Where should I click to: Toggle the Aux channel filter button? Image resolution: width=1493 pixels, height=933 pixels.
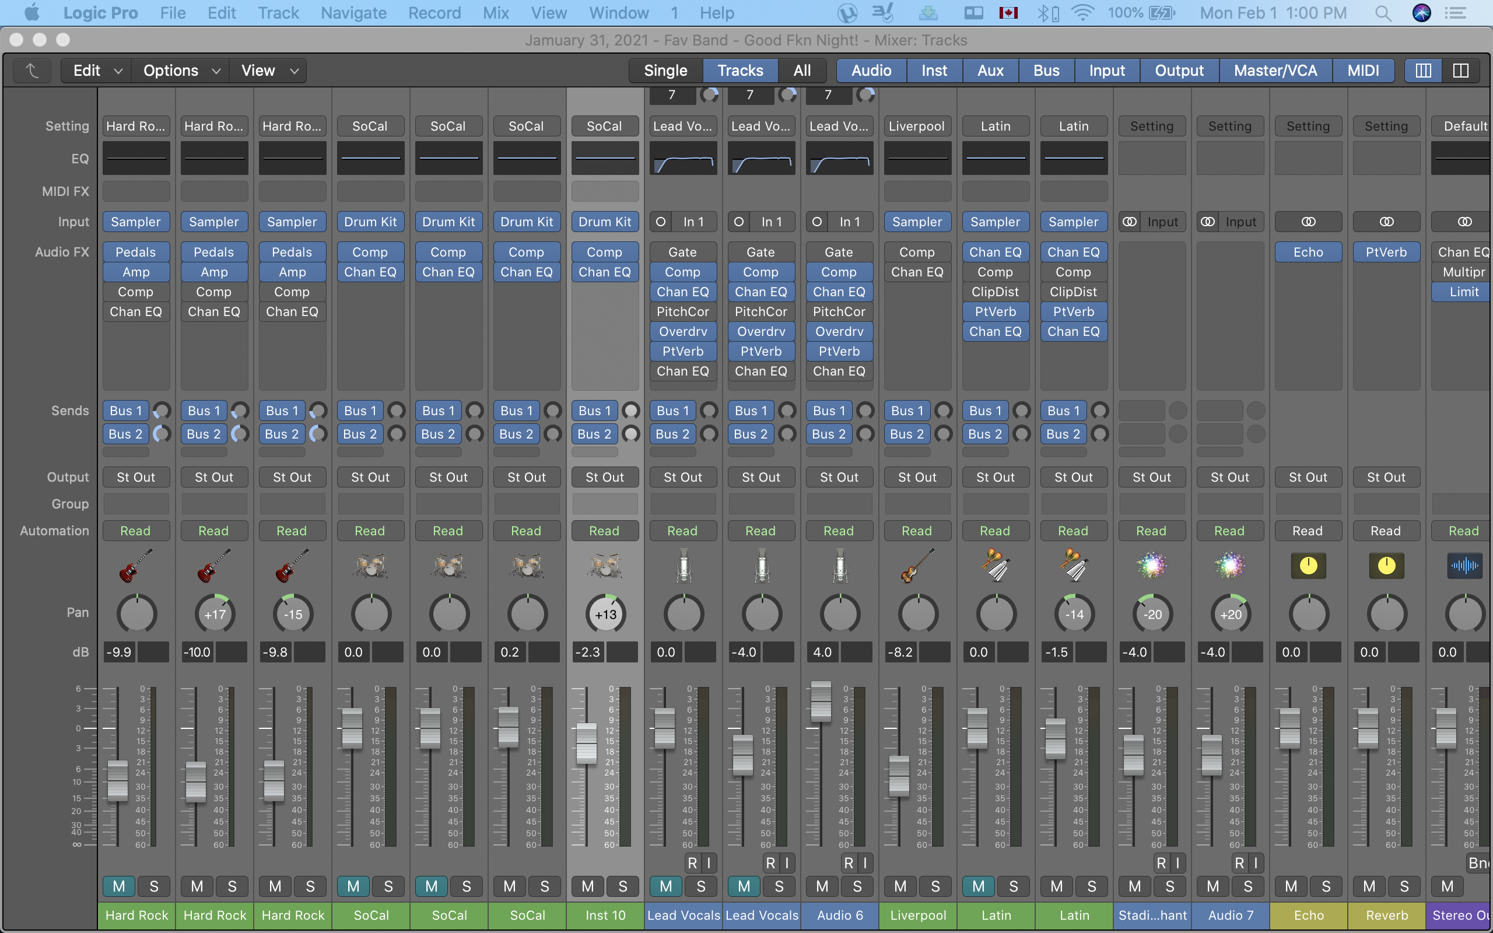point(990,71)
